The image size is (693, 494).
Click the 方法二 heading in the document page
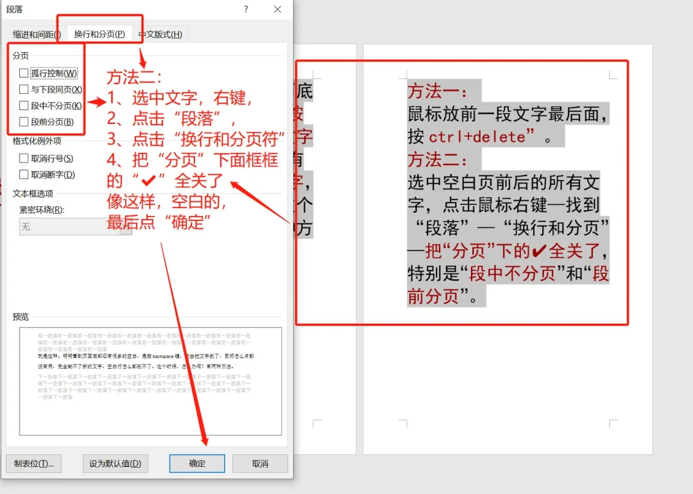click(438, 159)
